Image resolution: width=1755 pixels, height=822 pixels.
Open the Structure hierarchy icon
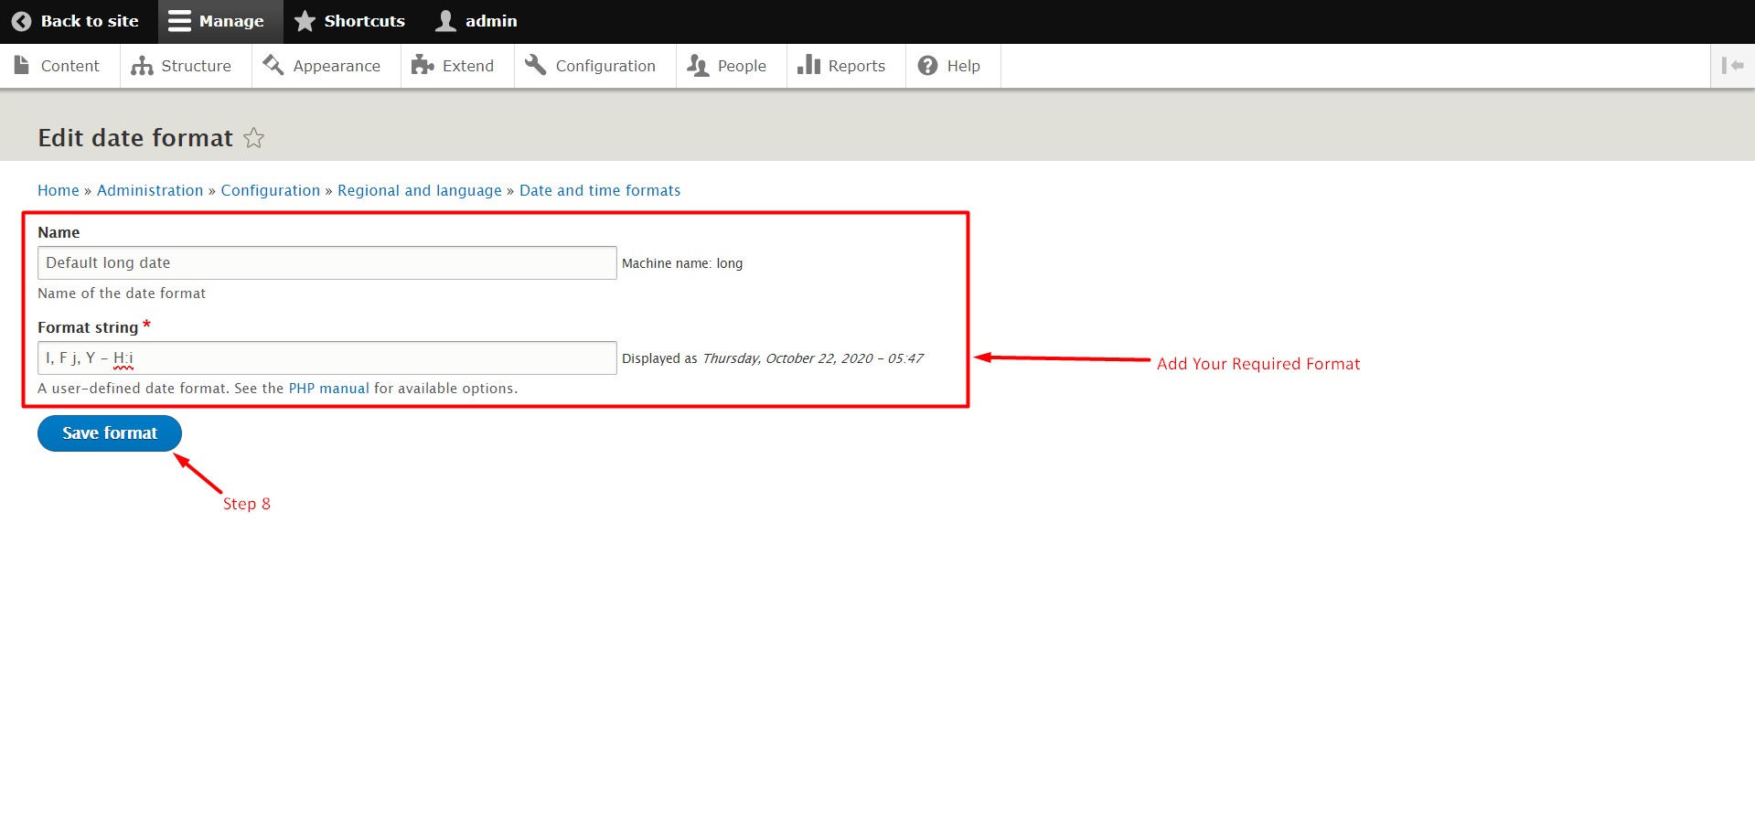point(142,66)
